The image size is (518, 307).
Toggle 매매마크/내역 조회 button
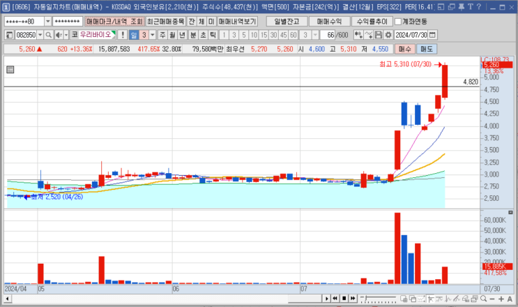(x=114, y=22)
